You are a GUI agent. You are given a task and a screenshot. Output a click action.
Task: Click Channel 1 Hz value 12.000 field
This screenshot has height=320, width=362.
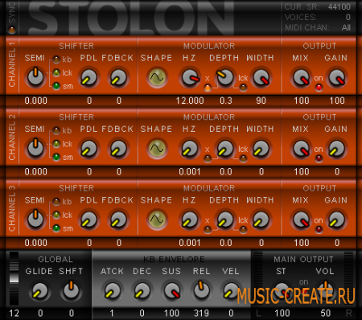pos(190,101)
